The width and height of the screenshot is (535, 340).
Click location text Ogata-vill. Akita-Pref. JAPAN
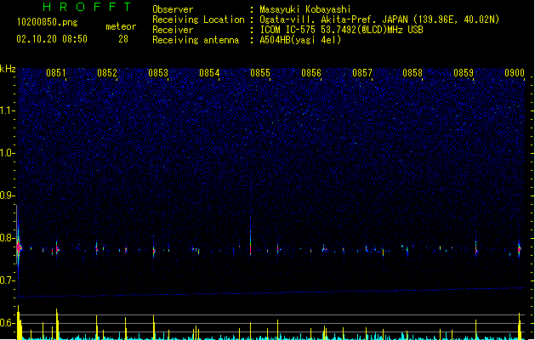pos(333,20)
